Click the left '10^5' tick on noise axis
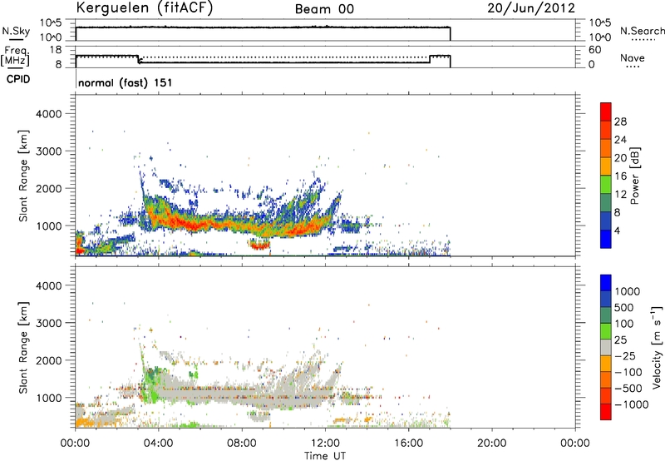Image resolution: width=665 pixels, height=461 pixels. [x=51, y=23]
